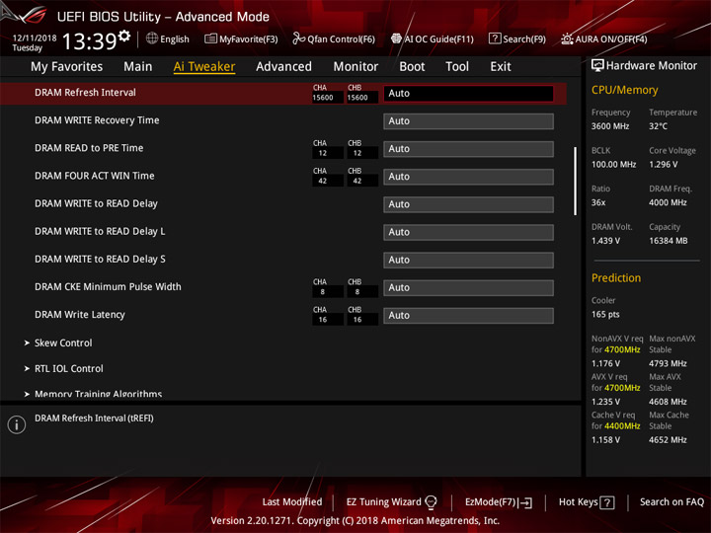Click the 1.439 V DRAM voltage value
The image size is (711, 533).
coord(605,241)
